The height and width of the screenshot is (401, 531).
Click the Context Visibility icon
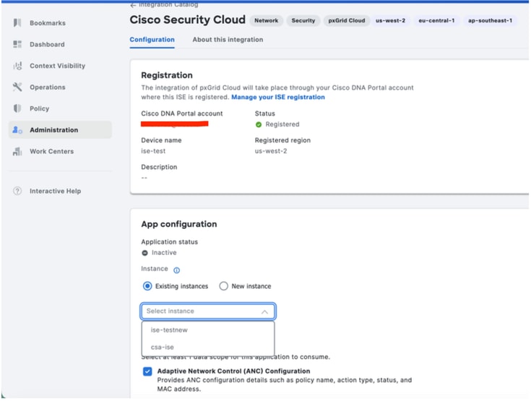click(x=17, y=66)
